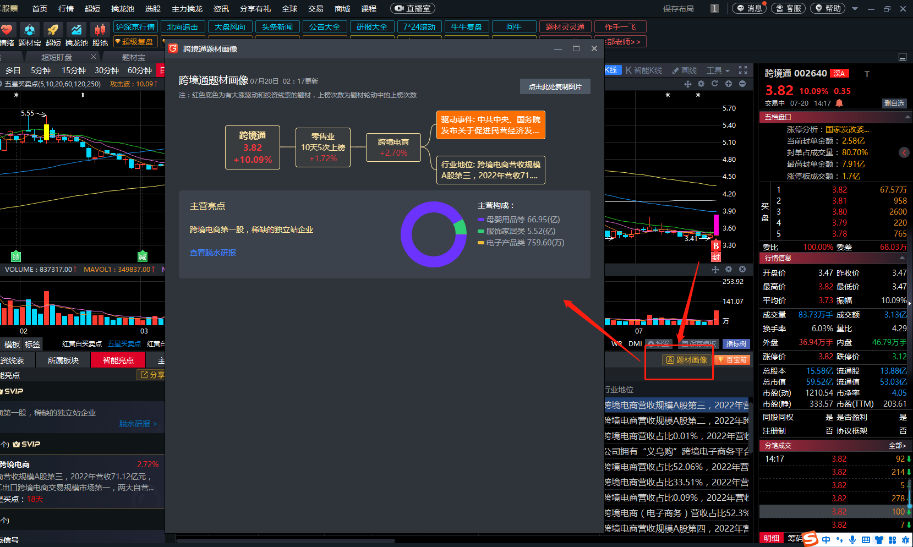This screenshot has width=913, height=547.
Task: Select 智能K线 mode
Action: point(644,70)
